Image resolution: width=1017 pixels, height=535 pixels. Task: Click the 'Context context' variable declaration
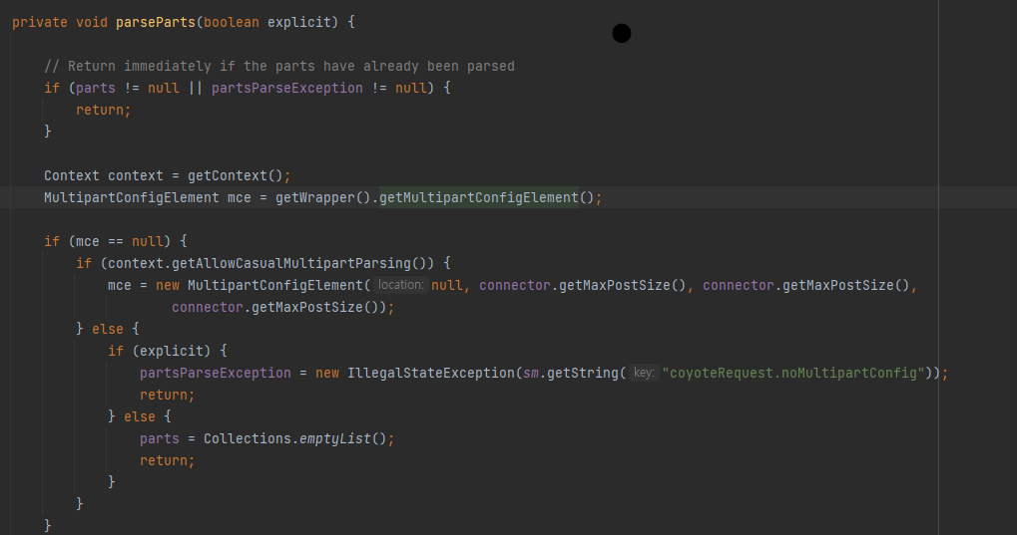(104, 175)
